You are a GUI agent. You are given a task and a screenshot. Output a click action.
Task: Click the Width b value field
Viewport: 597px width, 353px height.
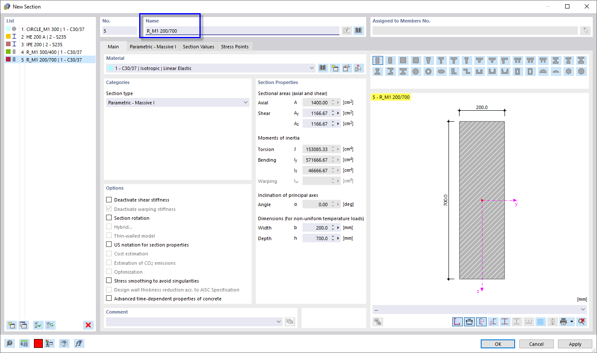click(x=316, y=228)
